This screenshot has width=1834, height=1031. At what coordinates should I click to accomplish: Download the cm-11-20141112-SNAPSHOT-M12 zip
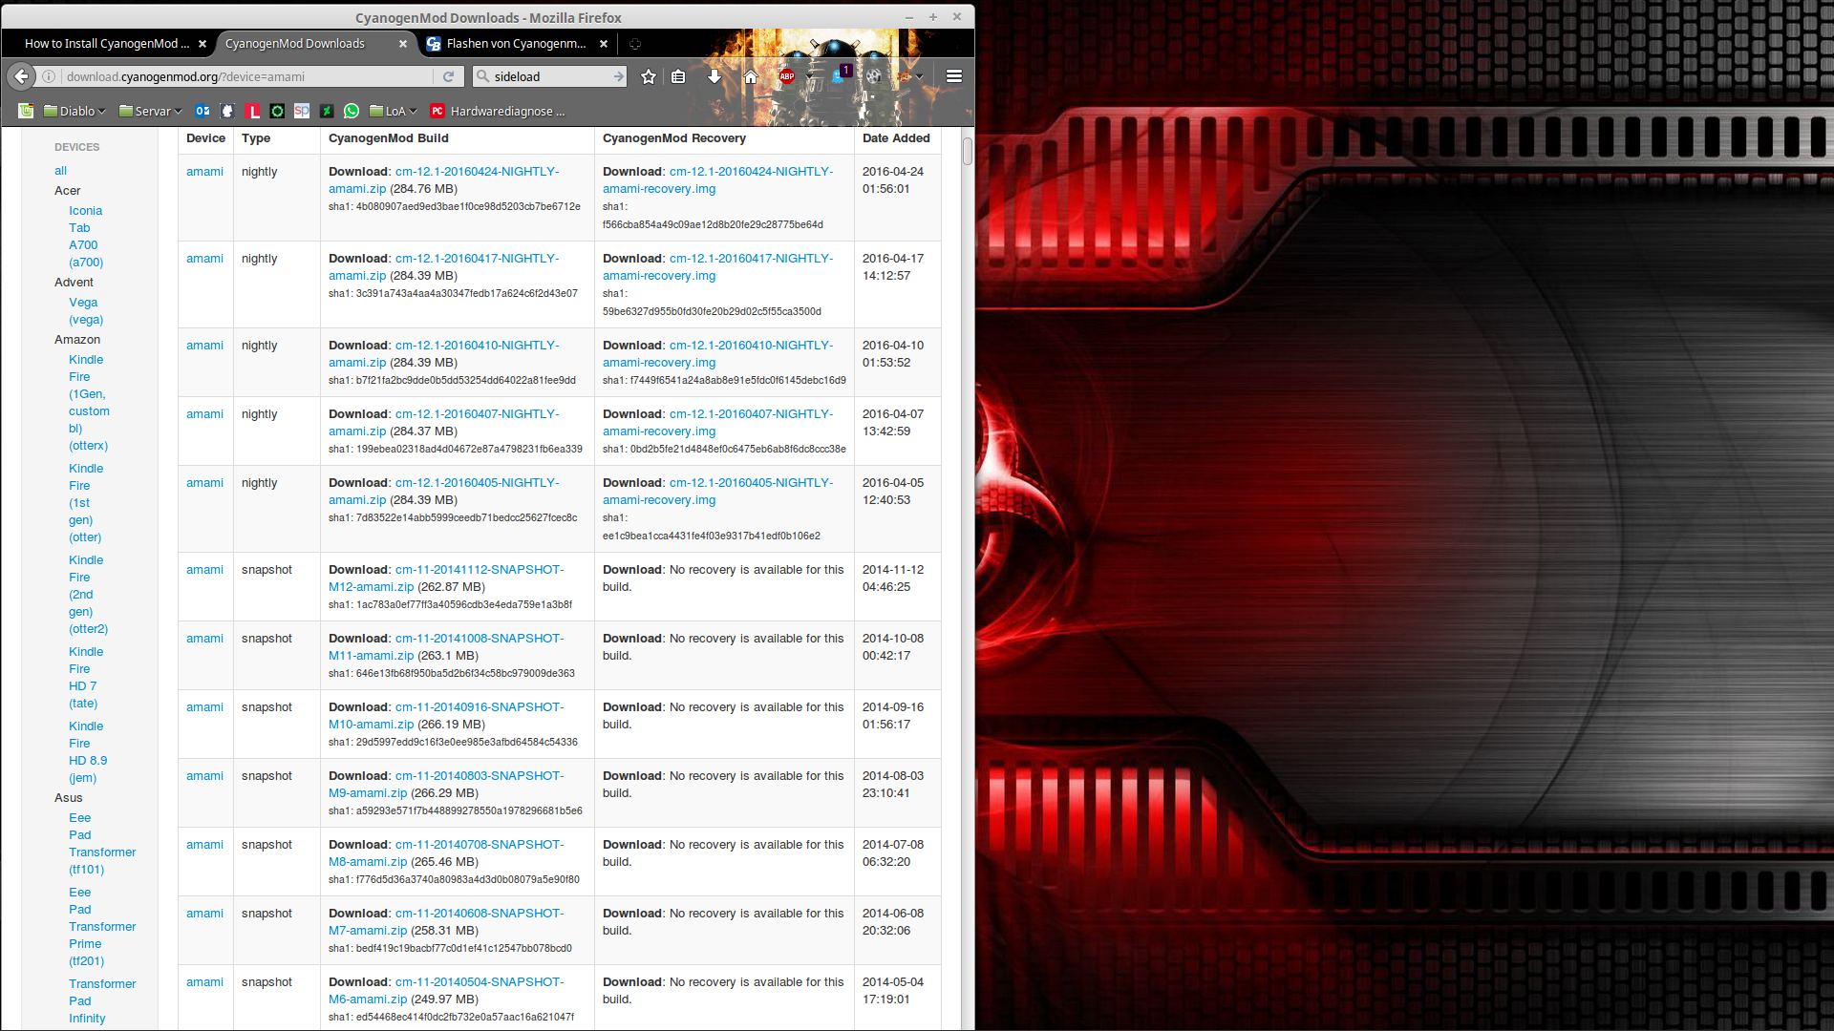coord(446,579)
